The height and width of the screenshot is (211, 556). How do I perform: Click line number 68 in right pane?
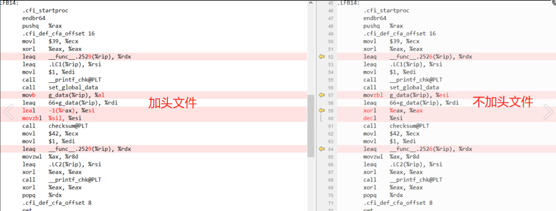click(331, 180)
